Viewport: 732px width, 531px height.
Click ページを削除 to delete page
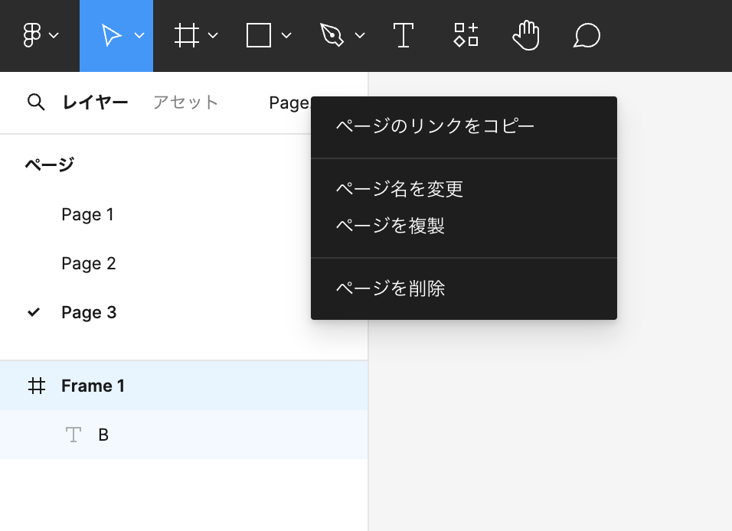pyautogui.click(x=391, y=288)
